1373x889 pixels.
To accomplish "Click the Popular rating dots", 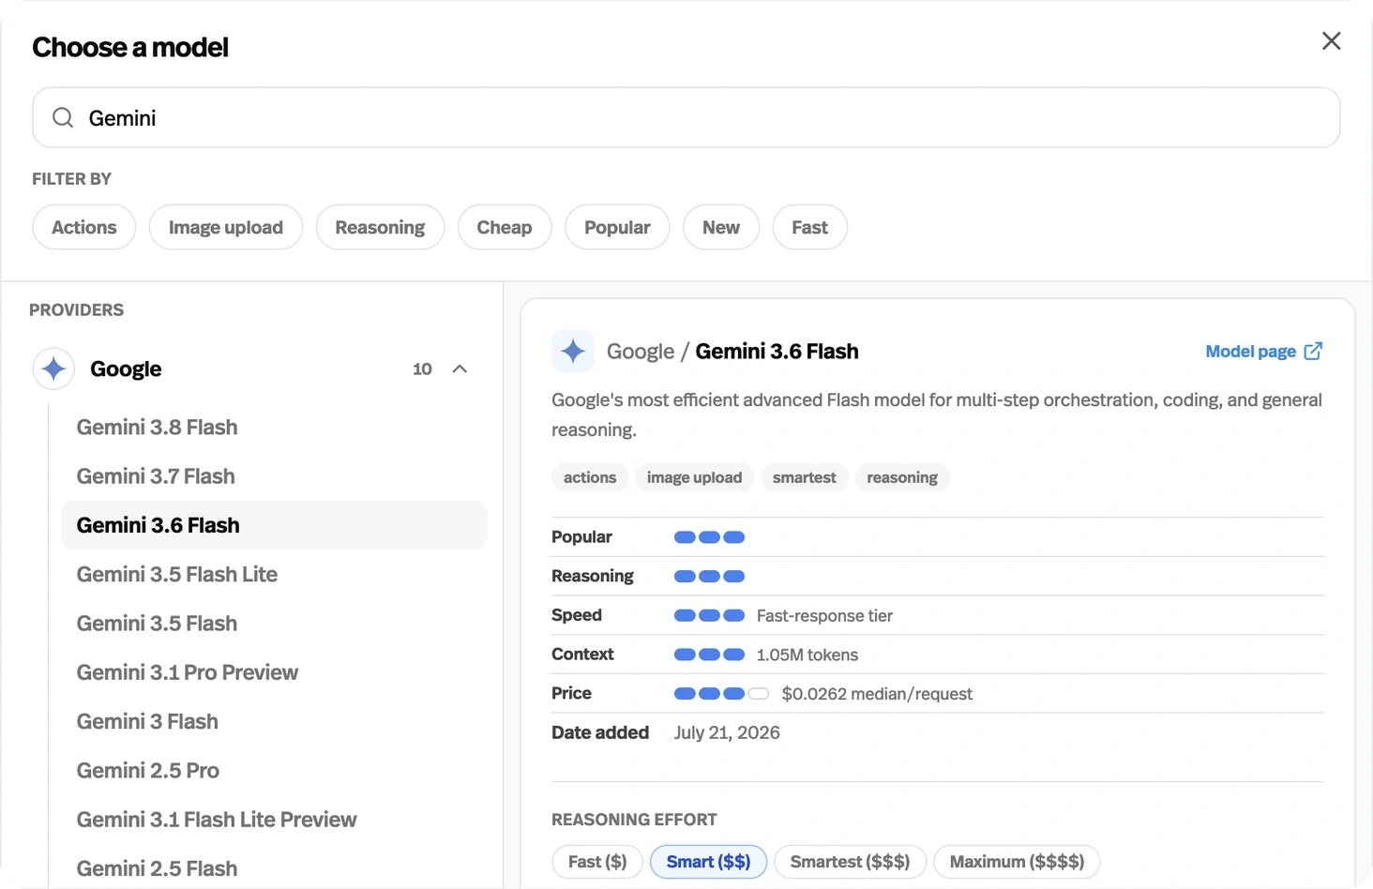I will pyautogui.click(x=709, y=537).
